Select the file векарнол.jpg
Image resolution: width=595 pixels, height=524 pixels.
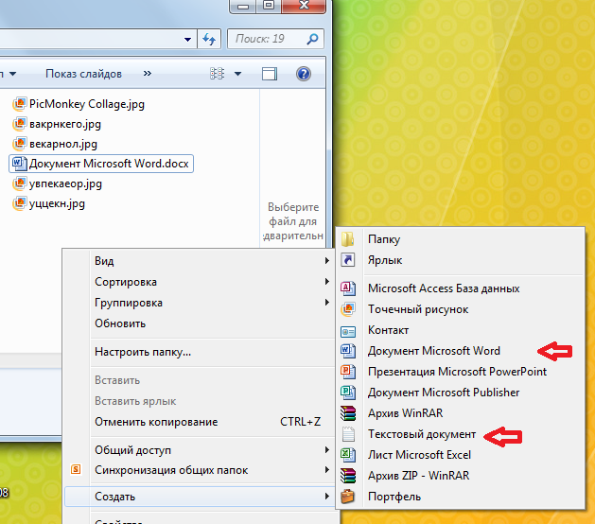pyautogui.click(x=63, y=144)
